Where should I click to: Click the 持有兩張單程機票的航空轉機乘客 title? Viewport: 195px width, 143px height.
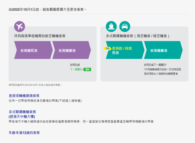click(40, 36)
